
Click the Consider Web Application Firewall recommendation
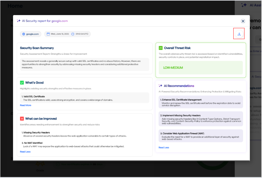(201, 135)
